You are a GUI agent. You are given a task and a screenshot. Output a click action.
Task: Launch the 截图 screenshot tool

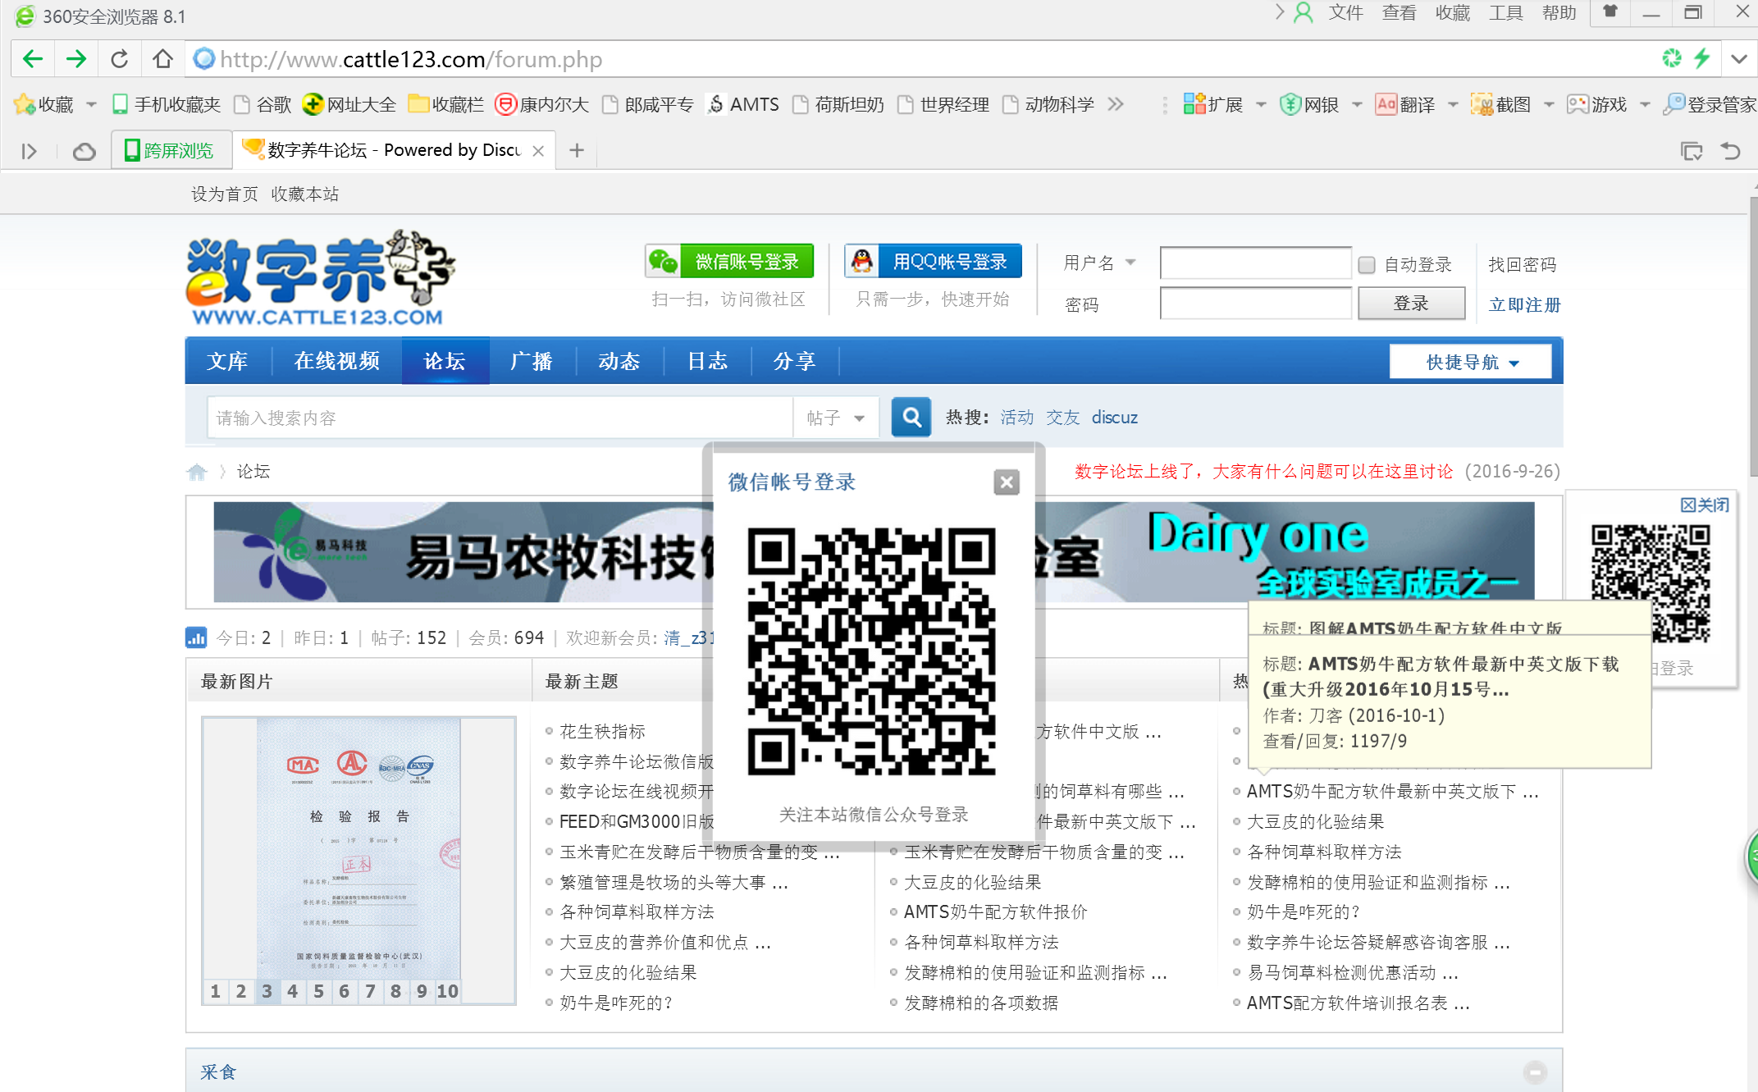(x=1501, y=104)
